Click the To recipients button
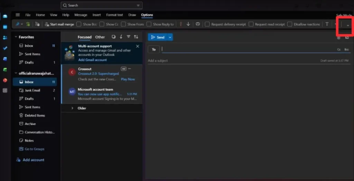Viewport: 354px width, 181px height. pos(154,49)
